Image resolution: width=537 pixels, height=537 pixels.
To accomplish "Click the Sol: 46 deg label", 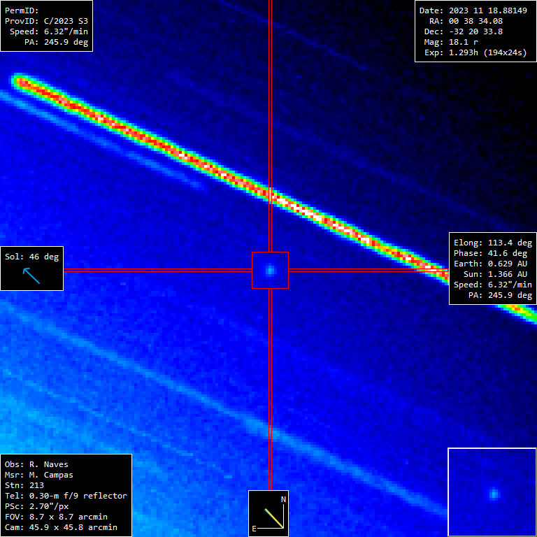I will click(x=32, y=257).
